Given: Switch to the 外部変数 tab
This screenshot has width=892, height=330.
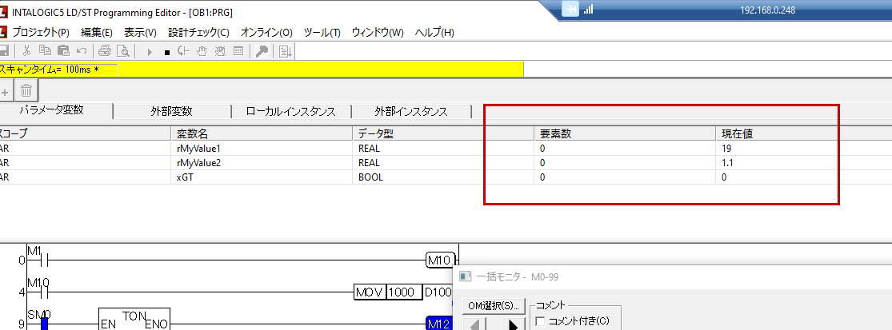Looking at the screenshot, I should click(171, 112).
